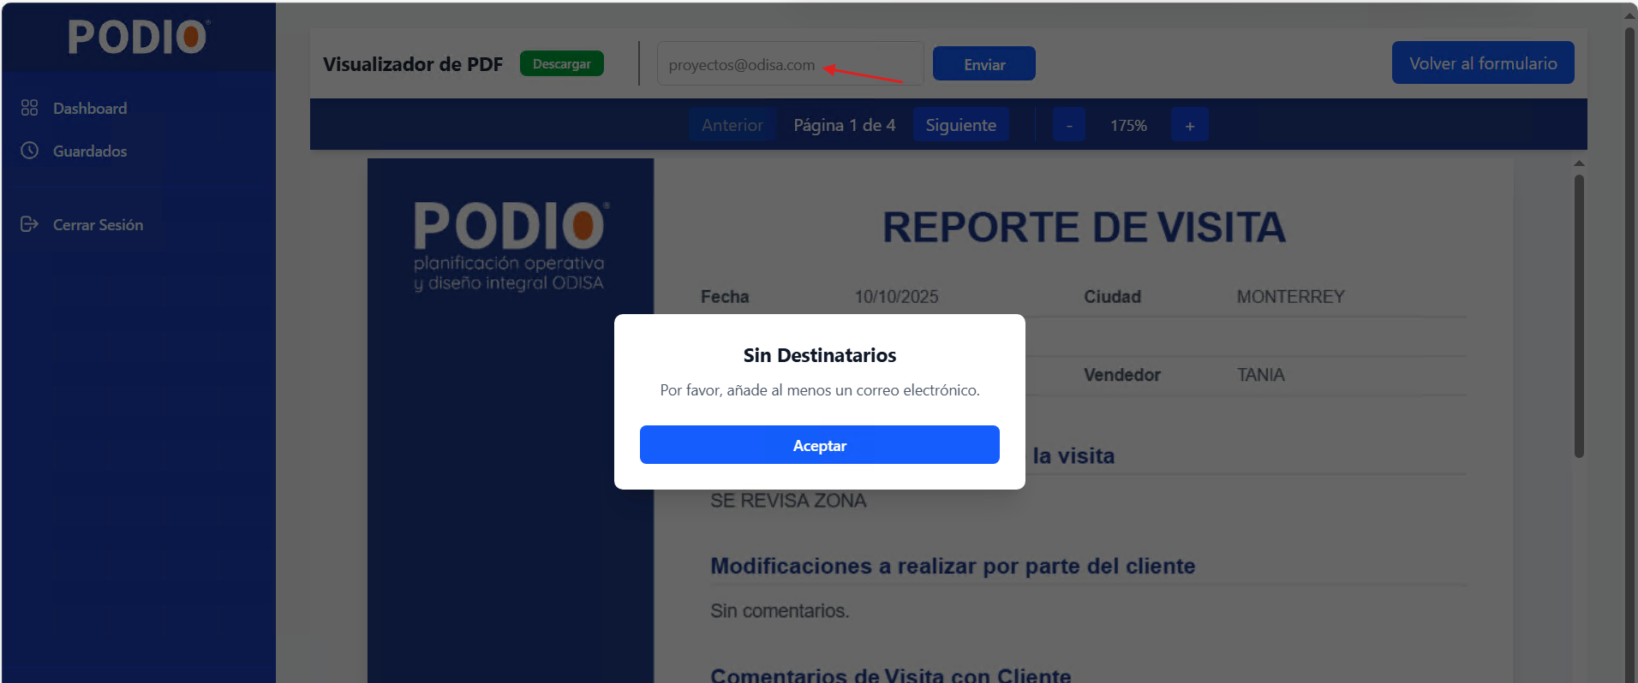1638x683 pixels.
Task: Click 'Modificaciones a realizar por parte del cliente' heading
Action: tap(953, 566)
